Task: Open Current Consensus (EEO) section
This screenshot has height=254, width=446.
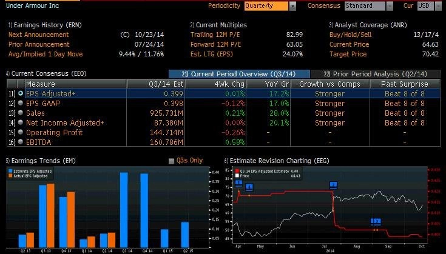Action: (x=46, y=73)
